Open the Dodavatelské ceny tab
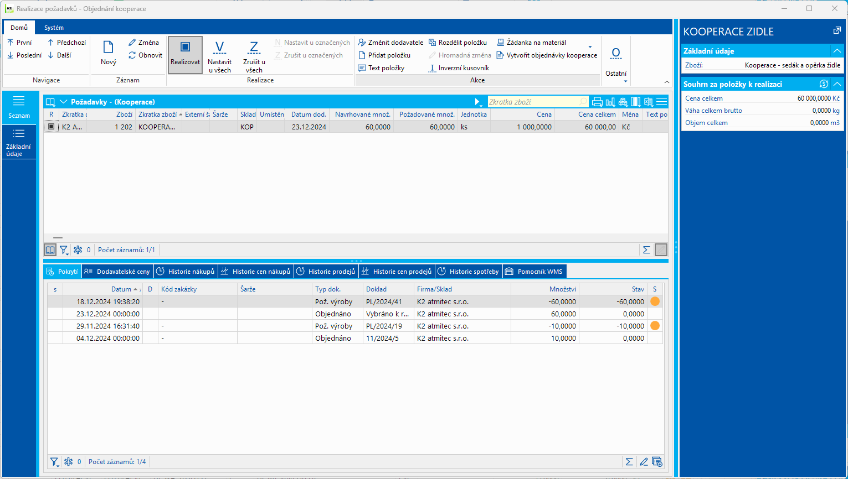 coord(117,272)
